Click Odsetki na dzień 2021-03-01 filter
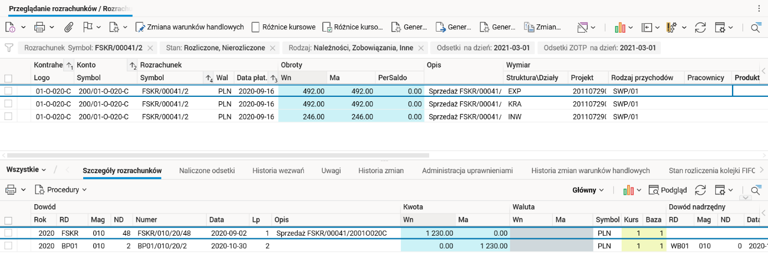This screenshot has height=270, width=768. tap(483, 48)
